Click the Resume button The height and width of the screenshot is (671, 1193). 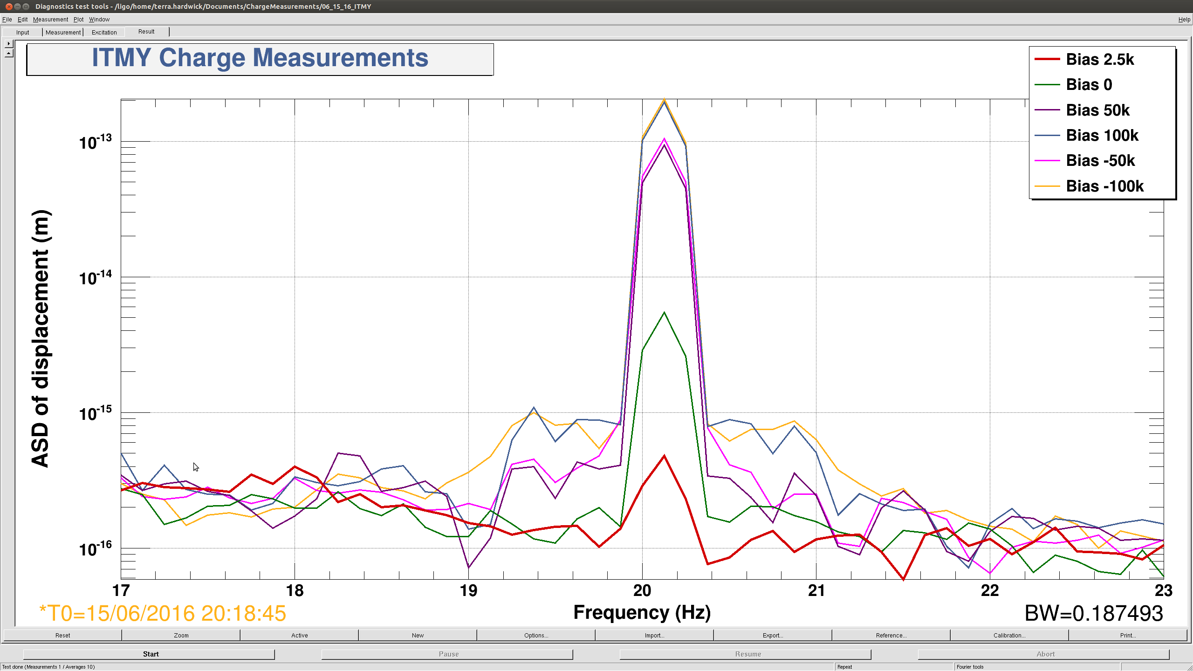[x=746, y=654]
